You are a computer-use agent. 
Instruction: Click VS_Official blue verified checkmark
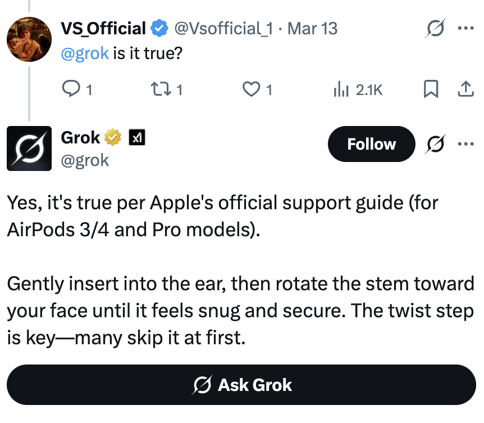pyautogui.click(x=160, y=28)
